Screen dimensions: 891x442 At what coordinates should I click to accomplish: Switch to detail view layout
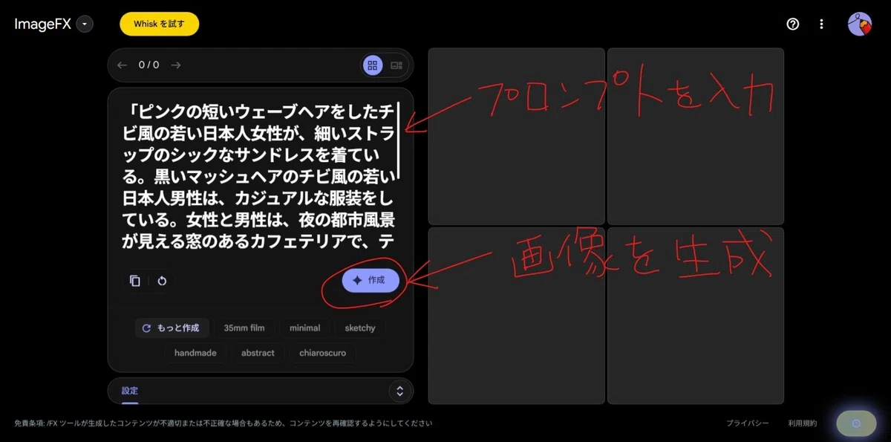coord(396,65)
